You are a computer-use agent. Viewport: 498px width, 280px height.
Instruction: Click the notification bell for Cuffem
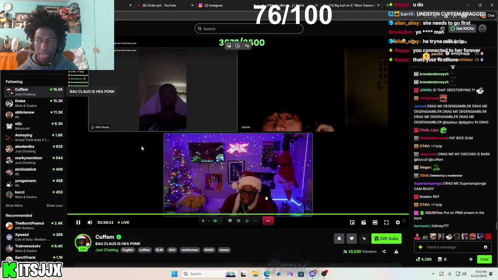tap(339, 239)
